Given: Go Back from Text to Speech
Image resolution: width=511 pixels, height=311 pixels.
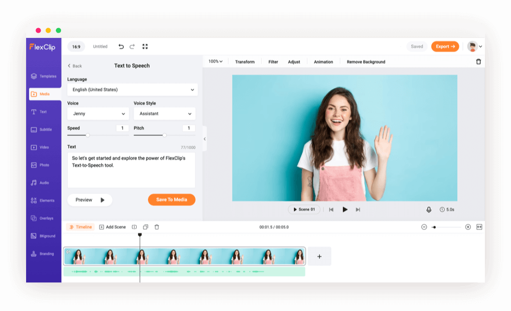Looking at the screenshot, I should point(75,66).
